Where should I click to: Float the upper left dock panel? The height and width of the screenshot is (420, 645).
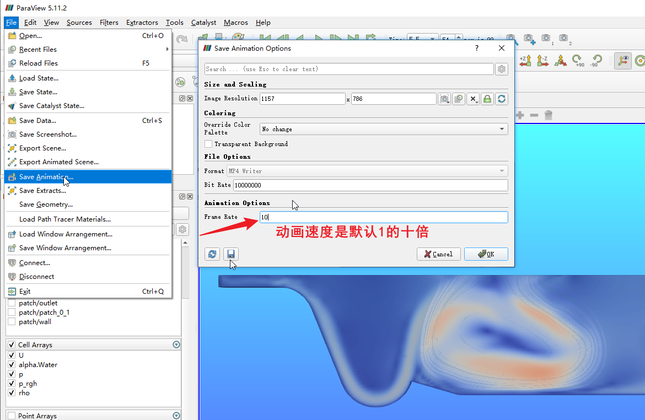pyautogui.click(x=182, y=98)
